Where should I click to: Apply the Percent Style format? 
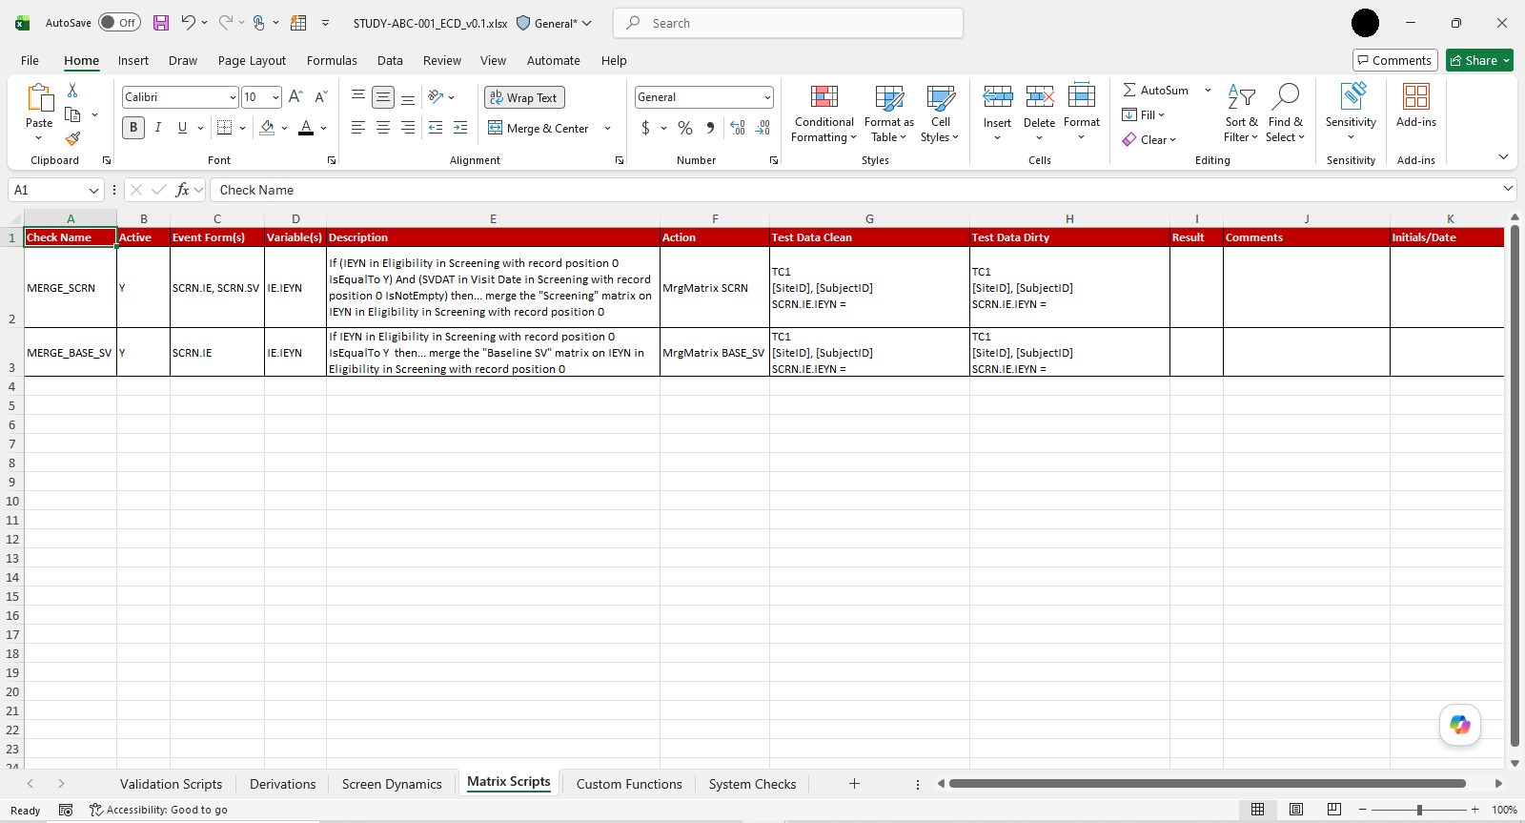(685, 128)
